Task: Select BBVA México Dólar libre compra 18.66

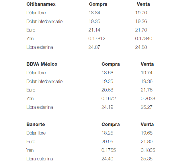Action: tap(107, 73)
